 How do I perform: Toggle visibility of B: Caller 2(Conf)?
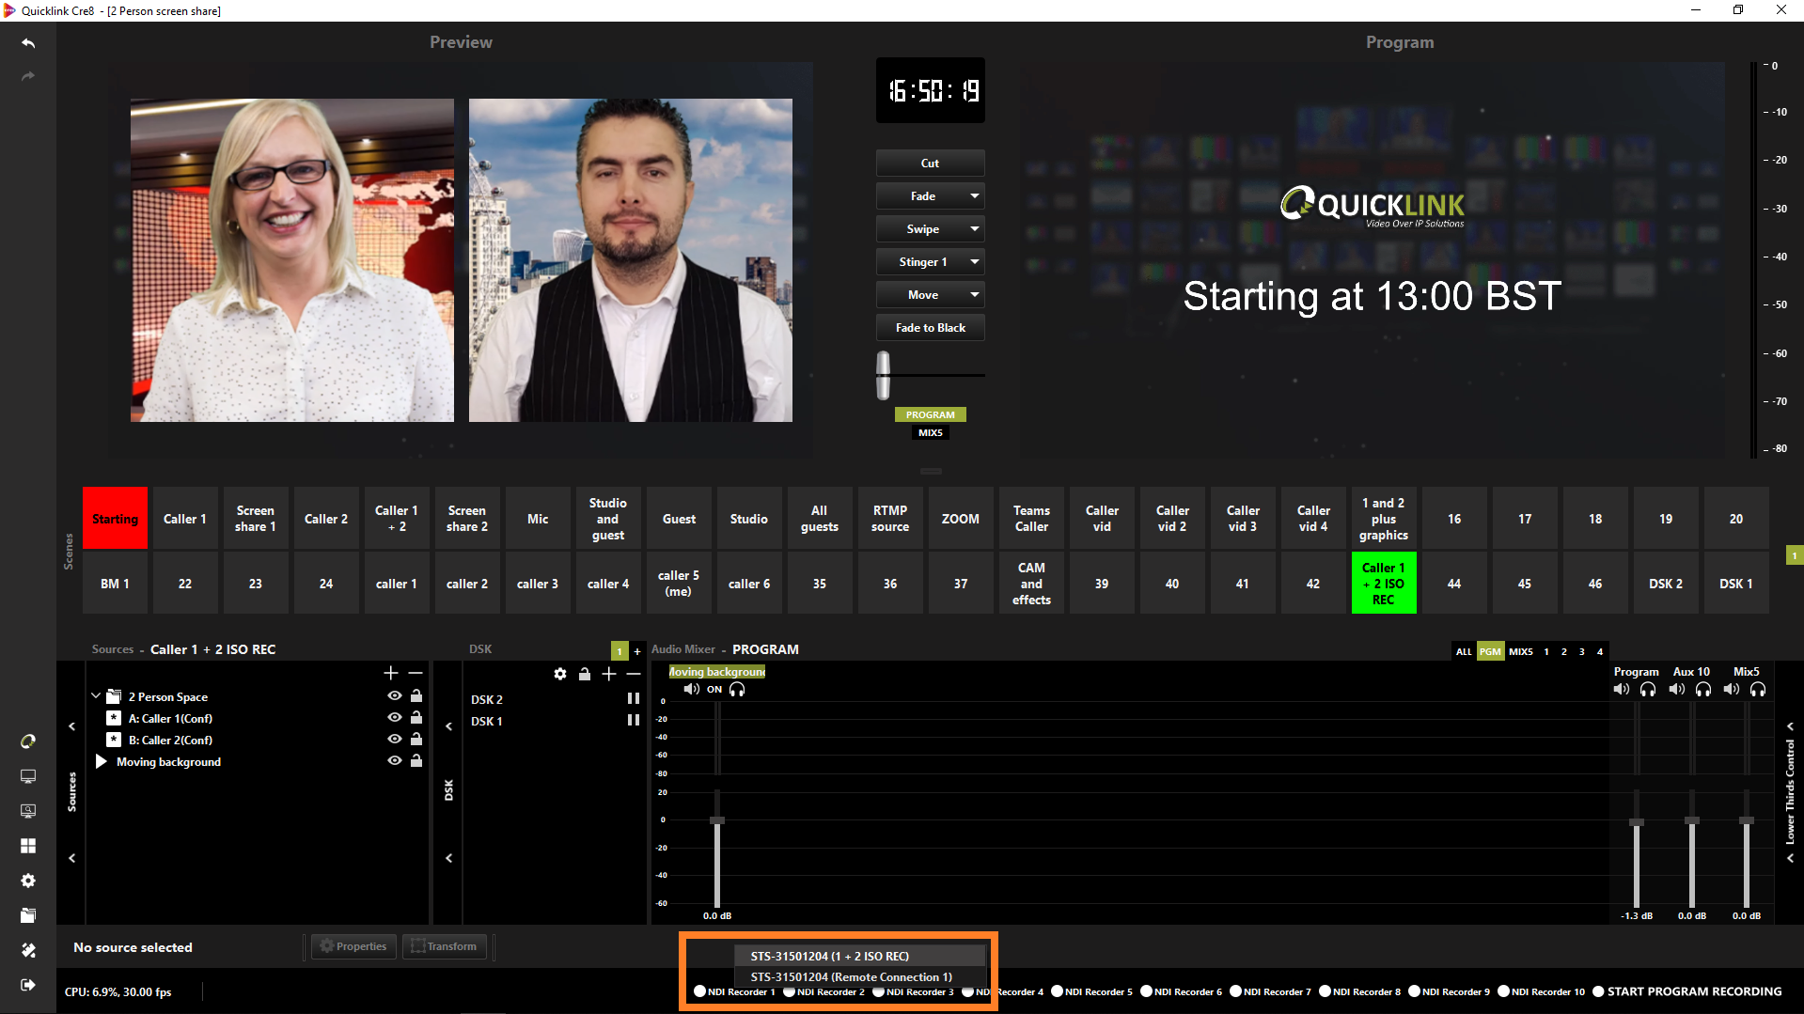point(395,740)
